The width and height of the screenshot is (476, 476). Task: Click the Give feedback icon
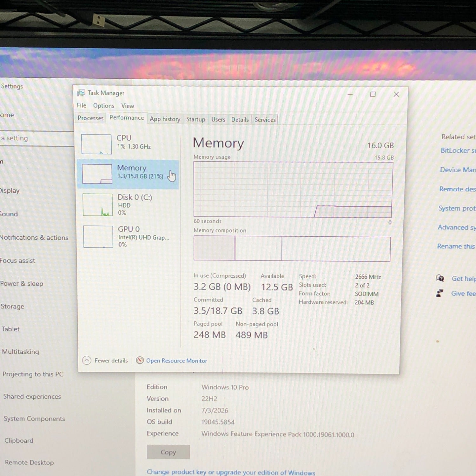click(440, 293)
